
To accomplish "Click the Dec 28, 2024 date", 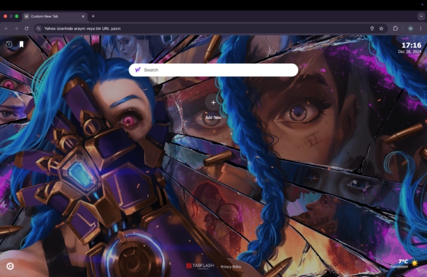I will [410, 51].
